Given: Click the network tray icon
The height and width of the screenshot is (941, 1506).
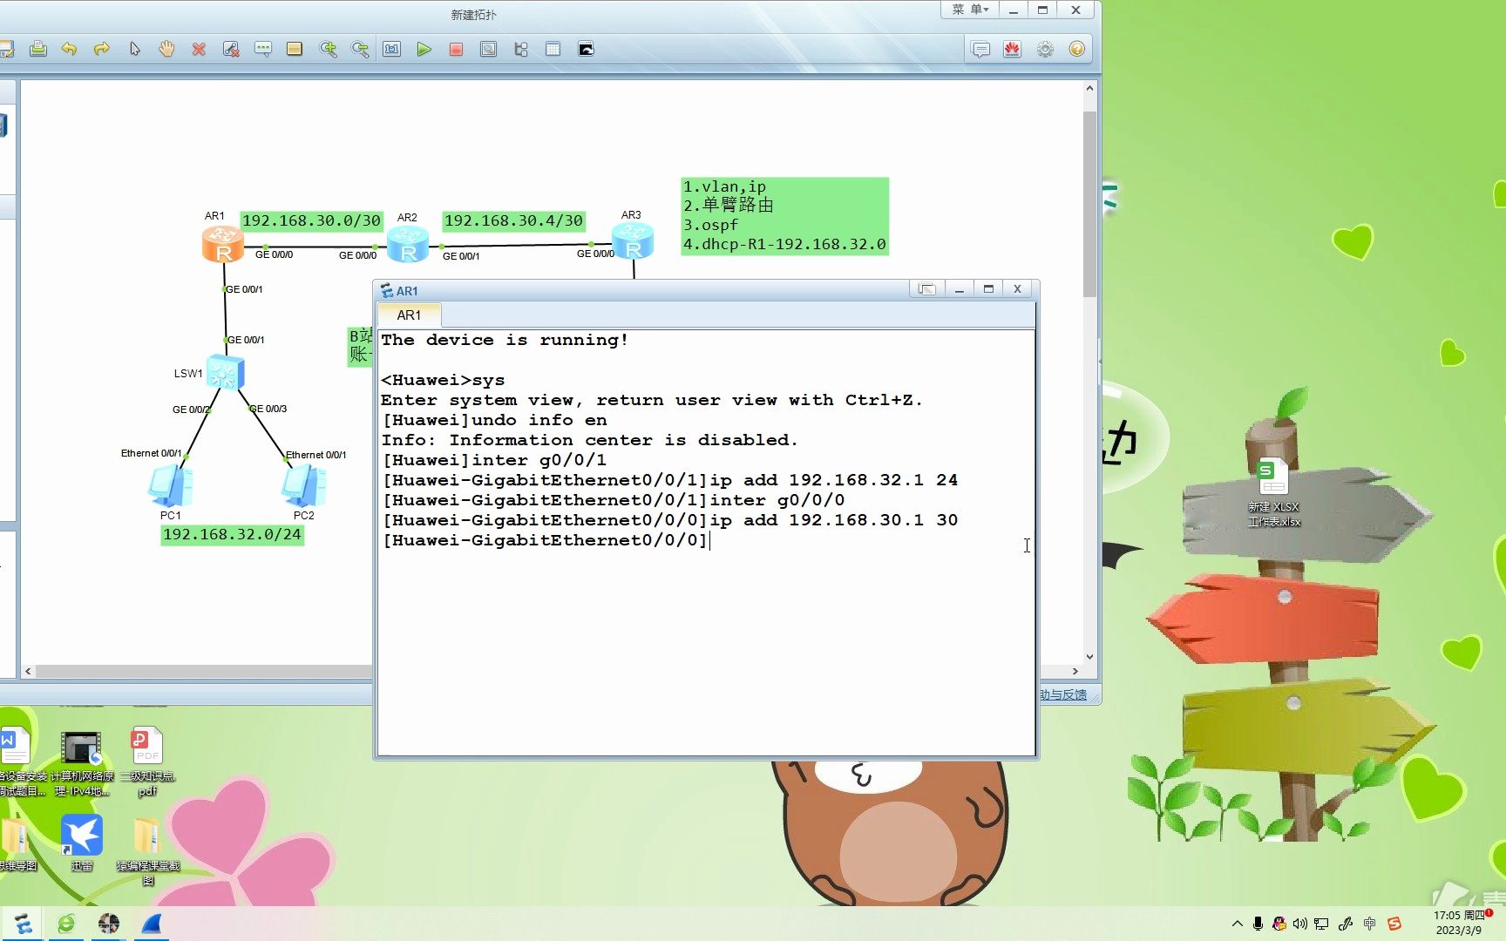Looking at the screenshot, I should 1321,924.
